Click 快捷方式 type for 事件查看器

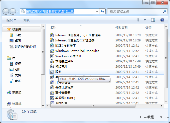pos(151,93)
